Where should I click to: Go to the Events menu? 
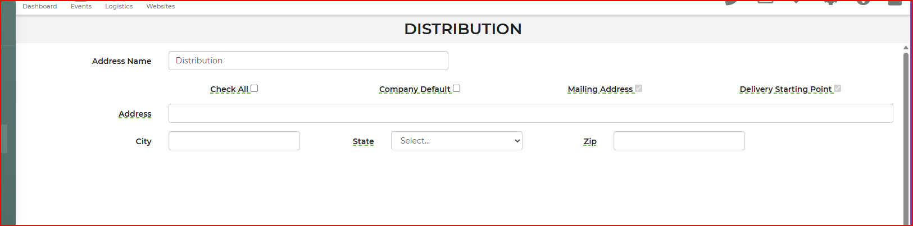[81, 6]
